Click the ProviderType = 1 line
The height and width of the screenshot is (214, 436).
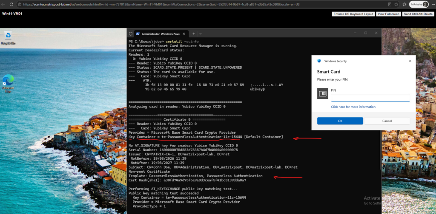pos(149,206)
